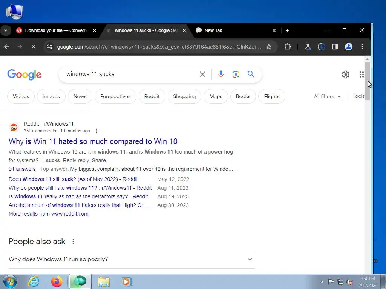Show the Downloads icon in toolbar
Viewport: 386px width, 289px height.
click(x=321, y=47)
